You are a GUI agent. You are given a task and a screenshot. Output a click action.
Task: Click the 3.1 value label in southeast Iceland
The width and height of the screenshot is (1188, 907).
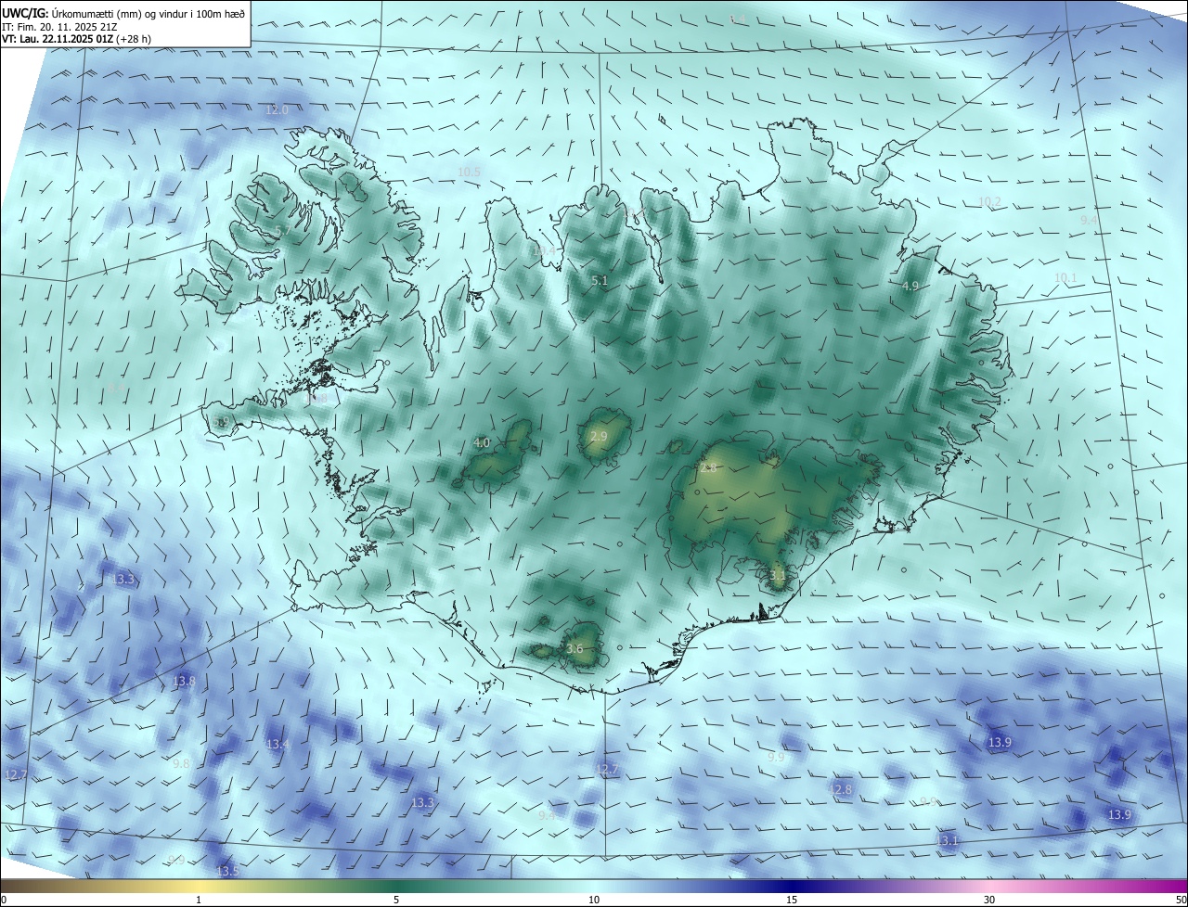coord(778,575)
